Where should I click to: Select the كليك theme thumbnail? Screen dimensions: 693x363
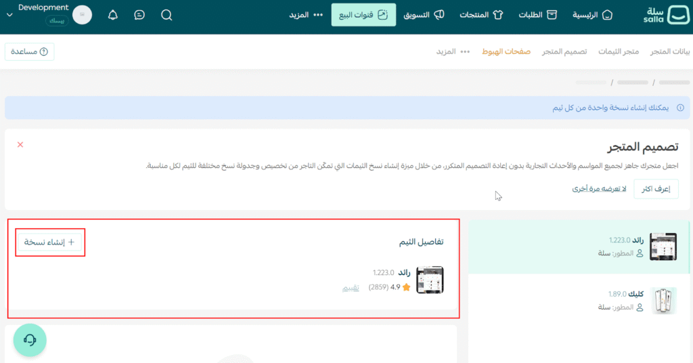(x=663, y=300)
